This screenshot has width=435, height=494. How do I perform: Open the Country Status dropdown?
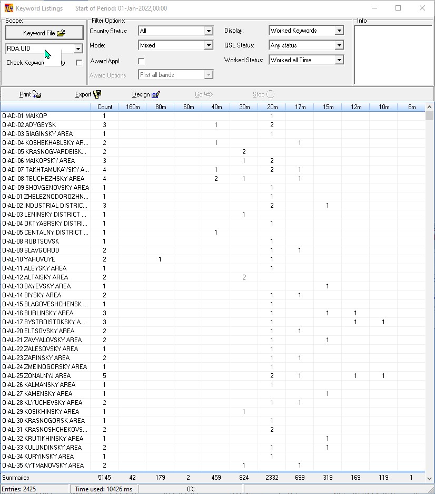209,31
